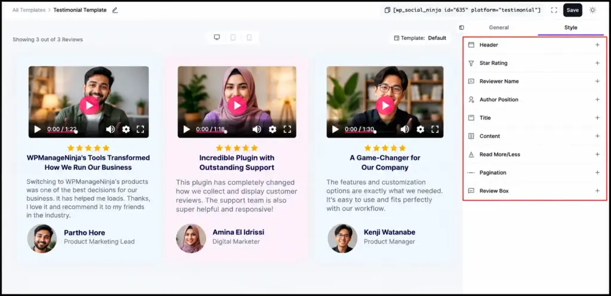The width and height of the screenshot is (611, 296).
Task: Click Partho Hore's avatar thumbnail
Action: click(42, 238)
